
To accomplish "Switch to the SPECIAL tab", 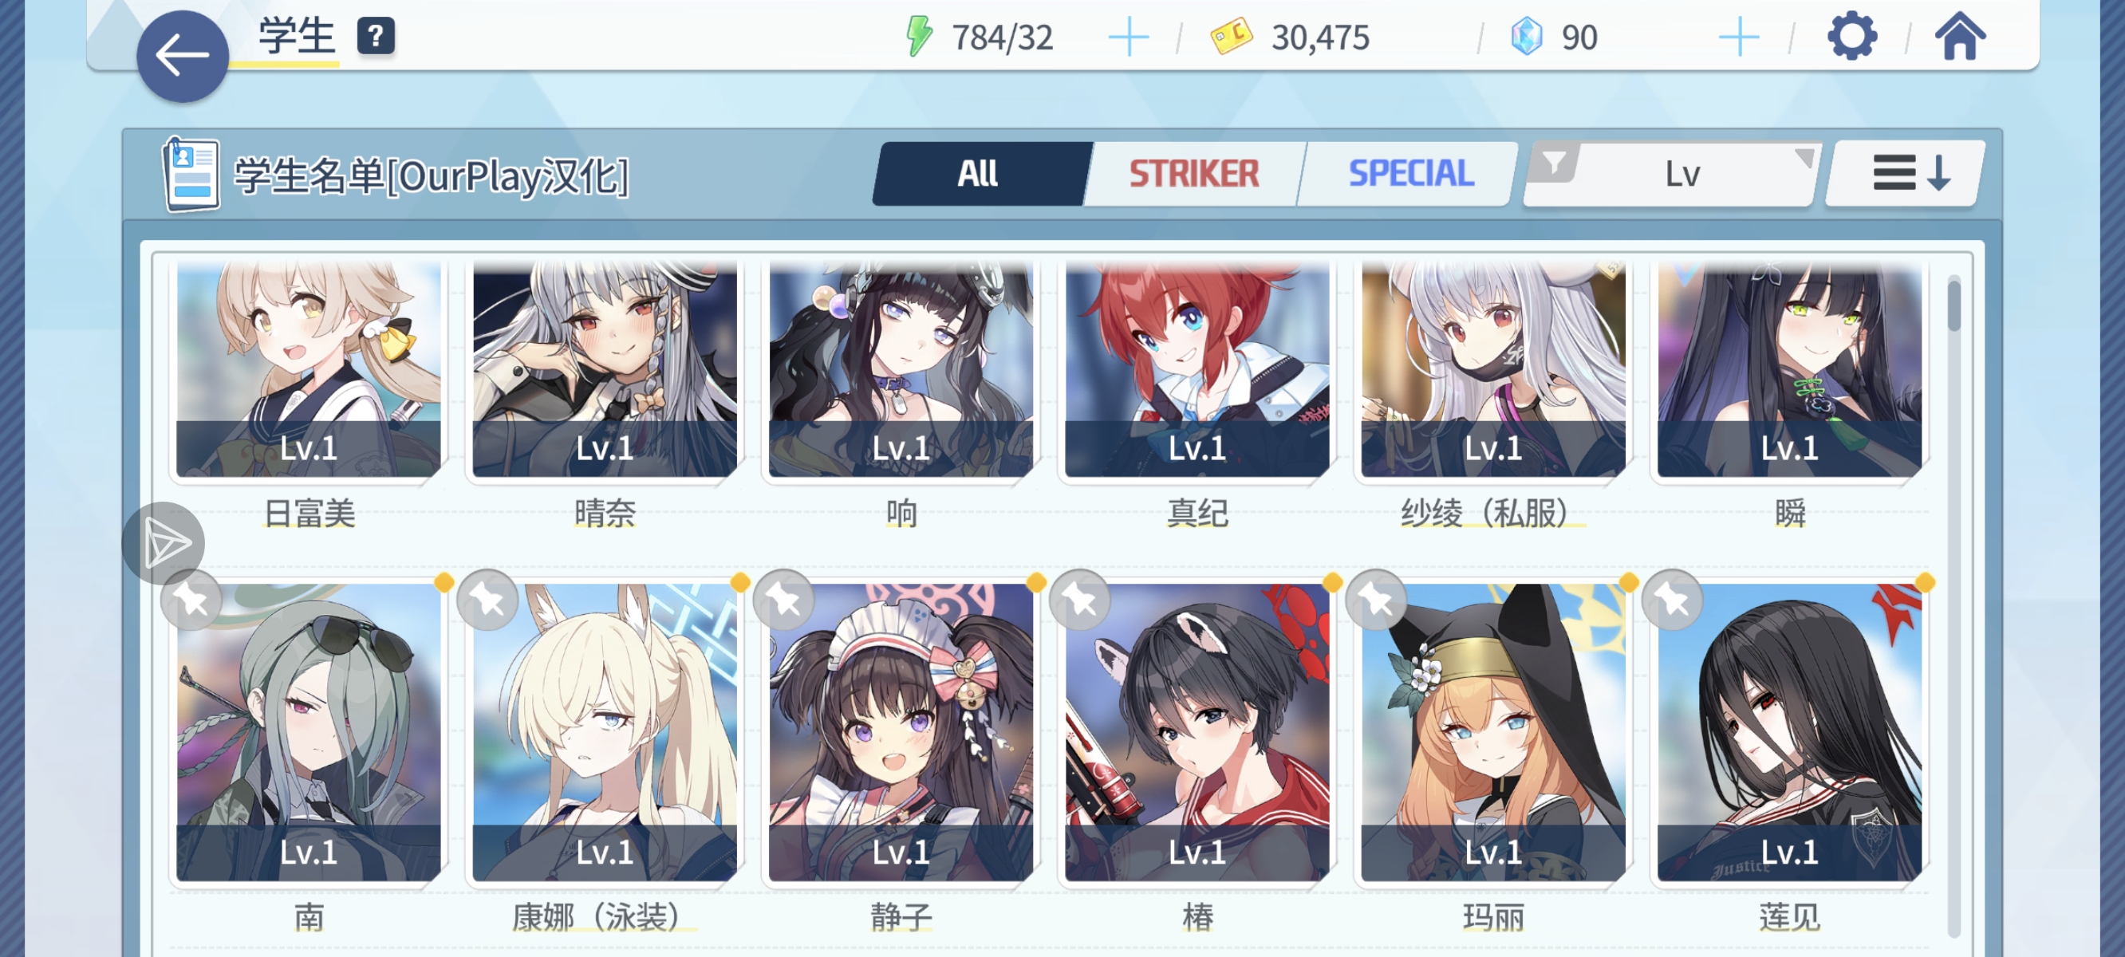I will (x=1409, y=174).
